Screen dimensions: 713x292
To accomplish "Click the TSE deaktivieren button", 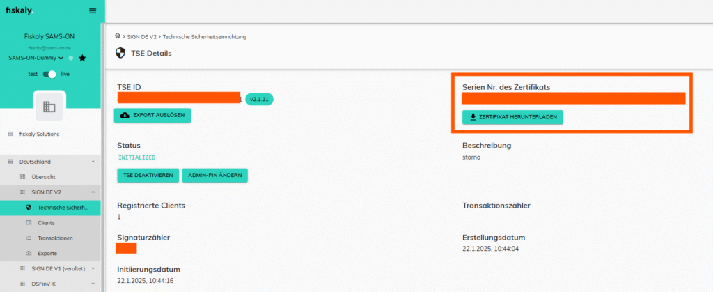I will [x=147, y=176].
